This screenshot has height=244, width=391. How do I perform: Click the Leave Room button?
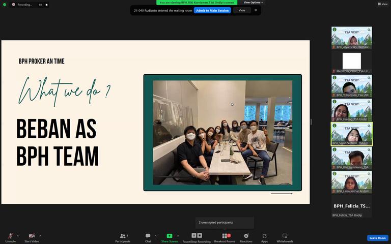tap(378, 238)
